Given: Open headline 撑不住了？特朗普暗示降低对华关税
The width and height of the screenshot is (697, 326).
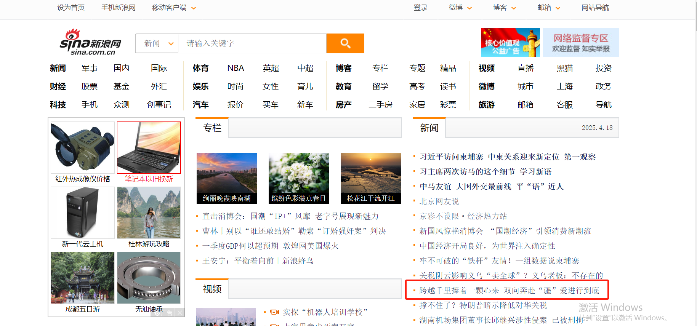Looking at the screenshot, I should point(483,305).
